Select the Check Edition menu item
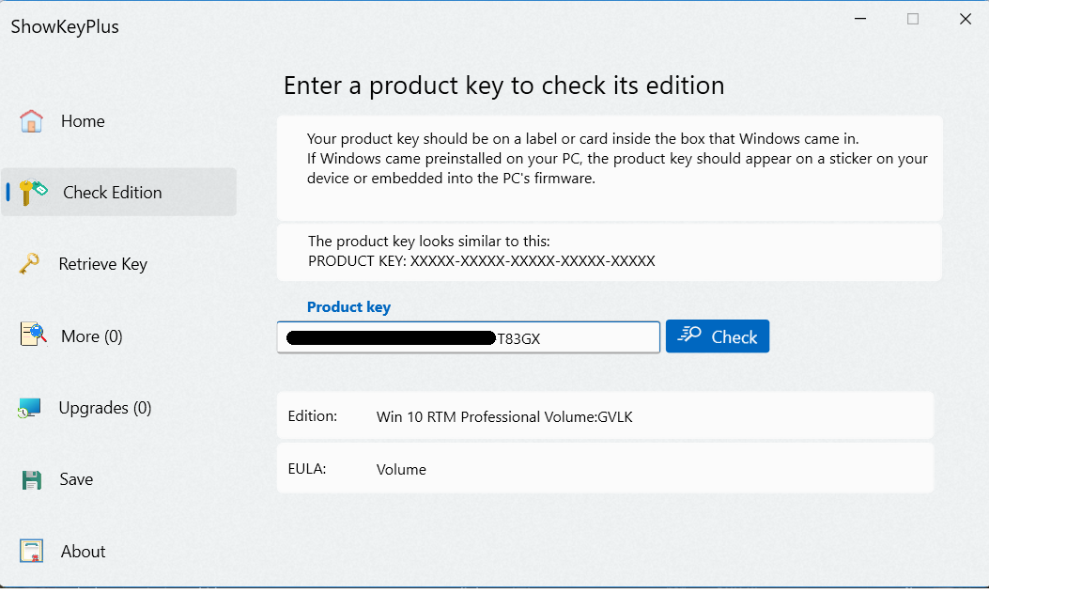Viewport: 1082px width, 609px height. click(118, 192)
